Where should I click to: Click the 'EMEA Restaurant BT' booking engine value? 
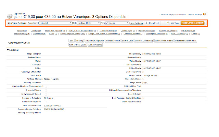click(54, 109)
